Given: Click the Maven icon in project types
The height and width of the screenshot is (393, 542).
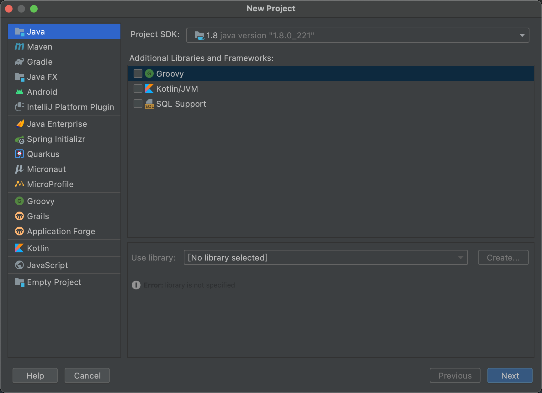Looking at the screenshot, I should [19, 47].
